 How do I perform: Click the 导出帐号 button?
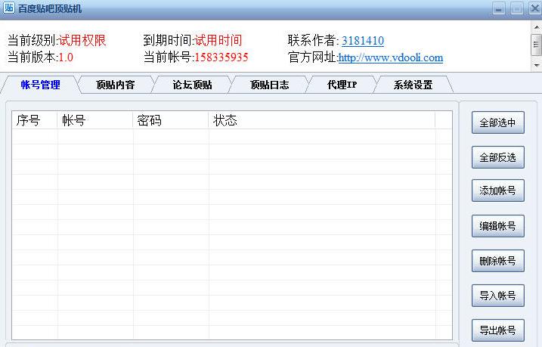coord(497,330)
